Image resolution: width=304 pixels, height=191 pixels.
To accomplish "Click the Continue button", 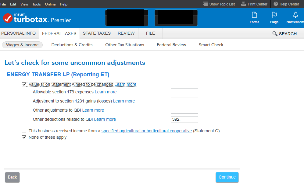I will click(x=227, y=177).
